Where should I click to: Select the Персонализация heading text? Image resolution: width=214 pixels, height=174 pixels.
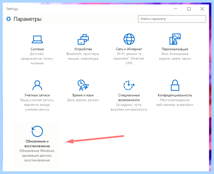(x=175, y=49)
